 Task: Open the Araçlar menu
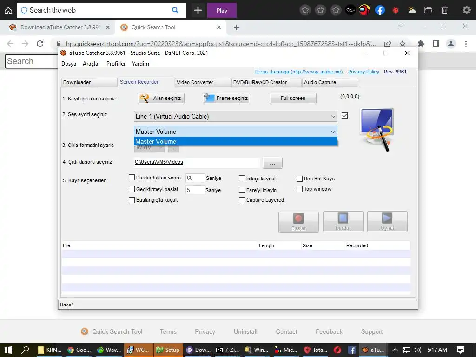coord(92,64)
